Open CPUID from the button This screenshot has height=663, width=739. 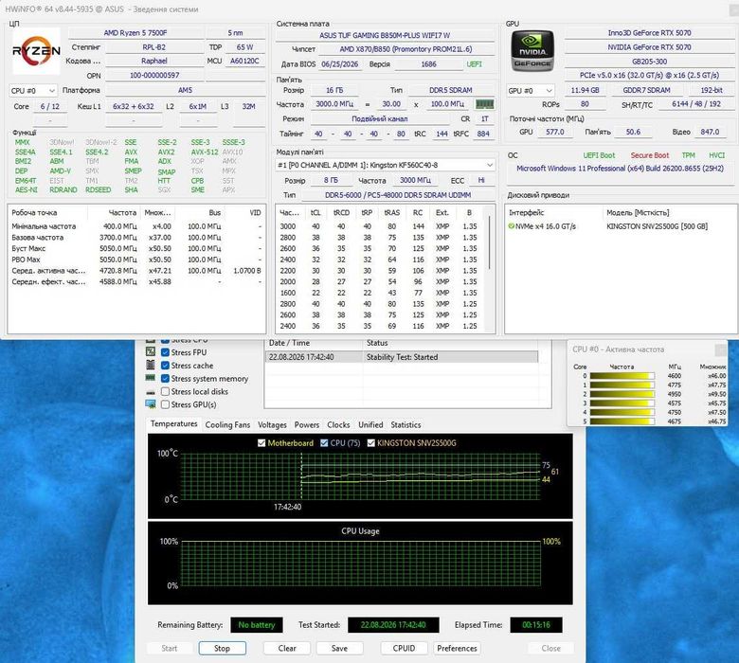[x=404, y=648]
